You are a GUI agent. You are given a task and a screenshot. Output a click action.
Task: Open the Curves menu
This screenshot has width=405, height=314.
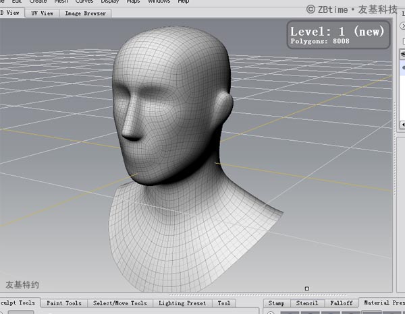[84, 1]
